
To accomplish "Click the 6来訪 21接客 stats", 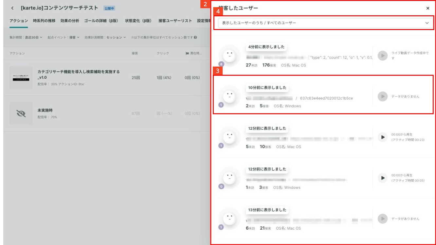I will [258, 228].
